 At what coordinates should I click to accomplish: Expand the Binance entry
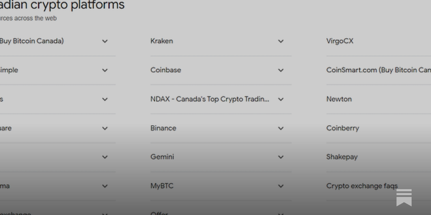(281, 128)
